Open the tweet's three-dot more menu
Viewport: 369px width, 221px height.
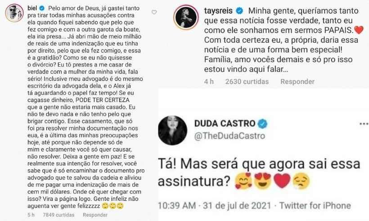coord(364,124)
